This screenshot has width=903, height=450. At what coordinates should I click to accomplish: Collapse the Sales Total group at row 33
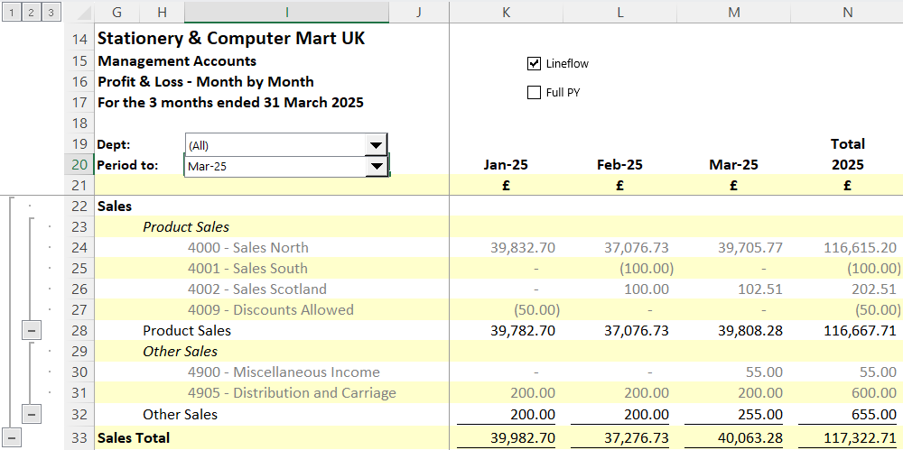click(x=12, y=438)
